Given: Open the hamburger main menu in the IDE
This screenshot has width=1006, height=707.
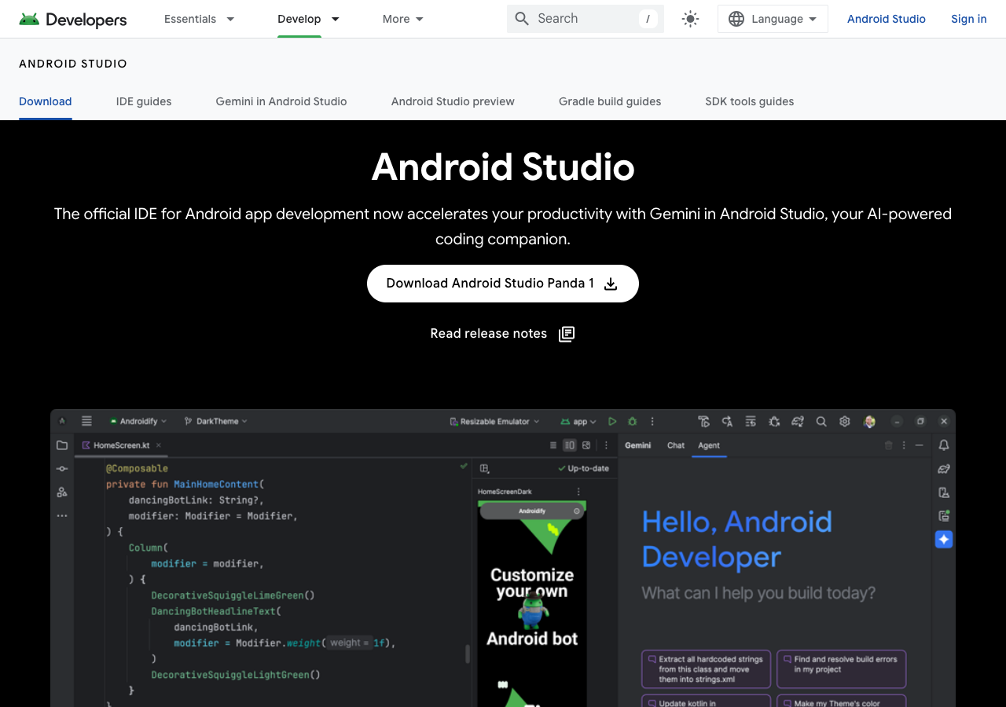Looking at the screenshot, I should click(x=85, y=421).
